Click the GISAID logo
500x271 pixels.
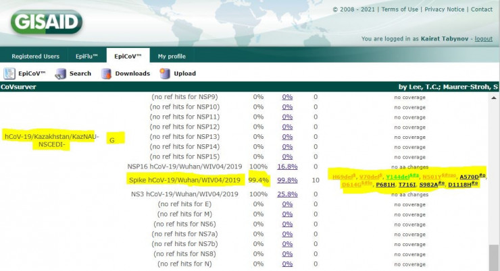coord(46,22)
